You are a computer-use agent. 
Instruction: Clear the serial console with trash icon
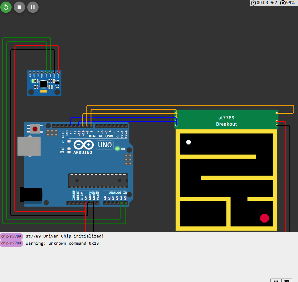[287, 281]
